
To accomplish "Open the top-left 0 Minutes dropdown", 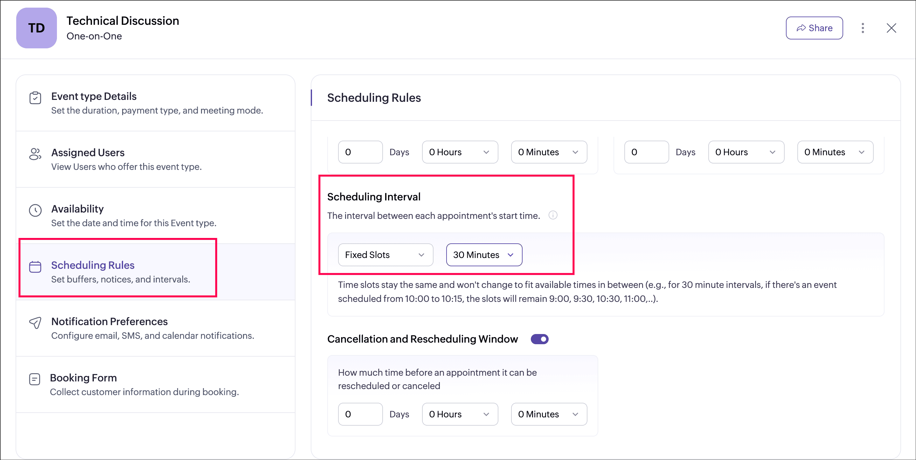I will click(x=549, y=152).
